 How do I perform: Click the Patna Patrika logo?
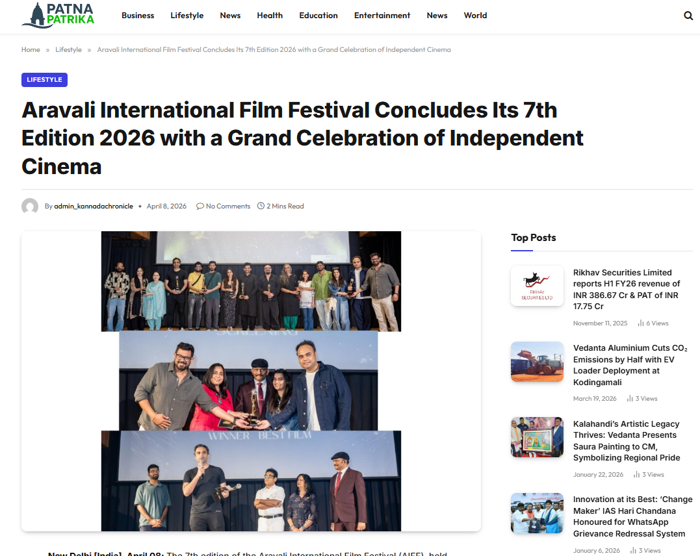point(58,15)
